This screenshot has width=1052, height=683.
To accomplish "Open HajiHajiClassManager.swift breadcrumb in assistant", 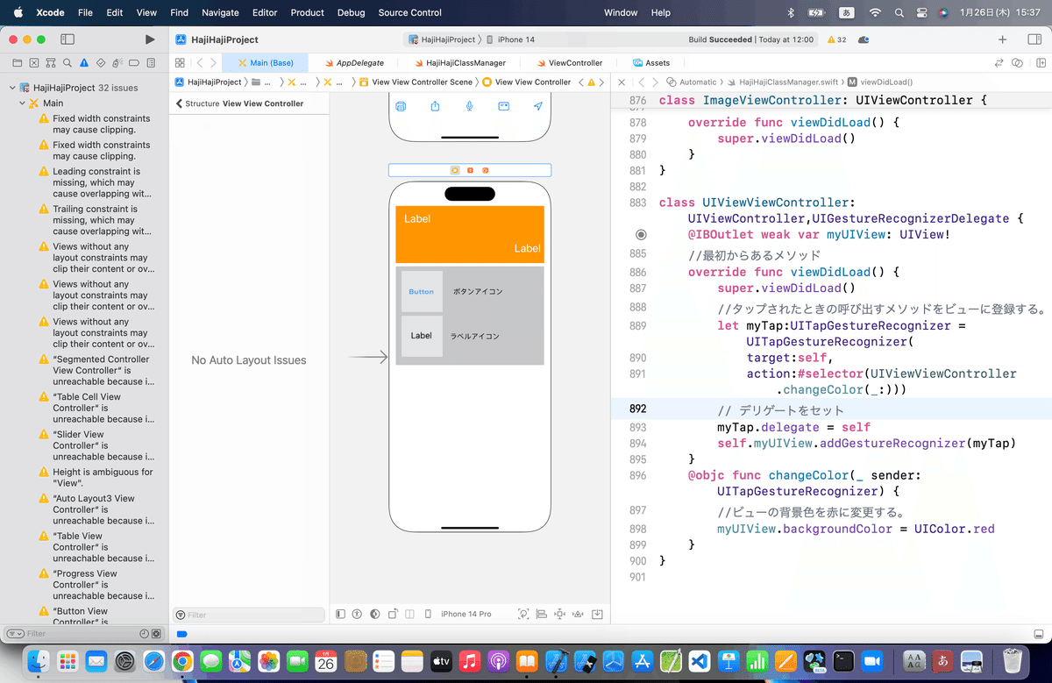I will pyautogui.click(x=783, y=82).
